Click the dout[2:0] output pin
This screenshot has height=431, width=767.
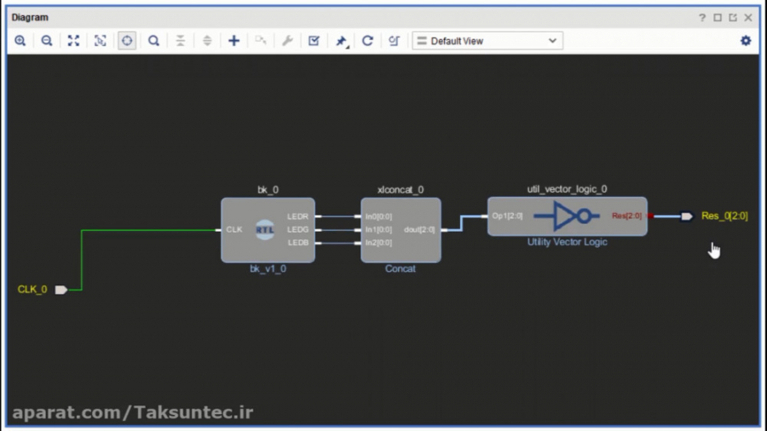(x=419, y=230)
